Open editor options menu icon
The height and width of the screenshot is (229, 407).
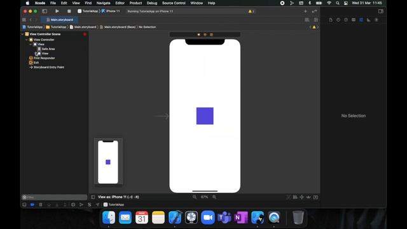pos(307,20)
